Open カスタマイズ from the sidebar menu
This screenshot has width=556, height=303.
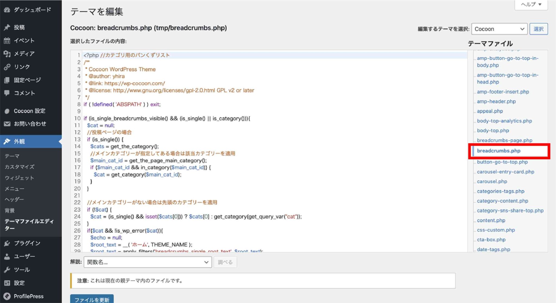pyautogui.click(x=19, y=167)
